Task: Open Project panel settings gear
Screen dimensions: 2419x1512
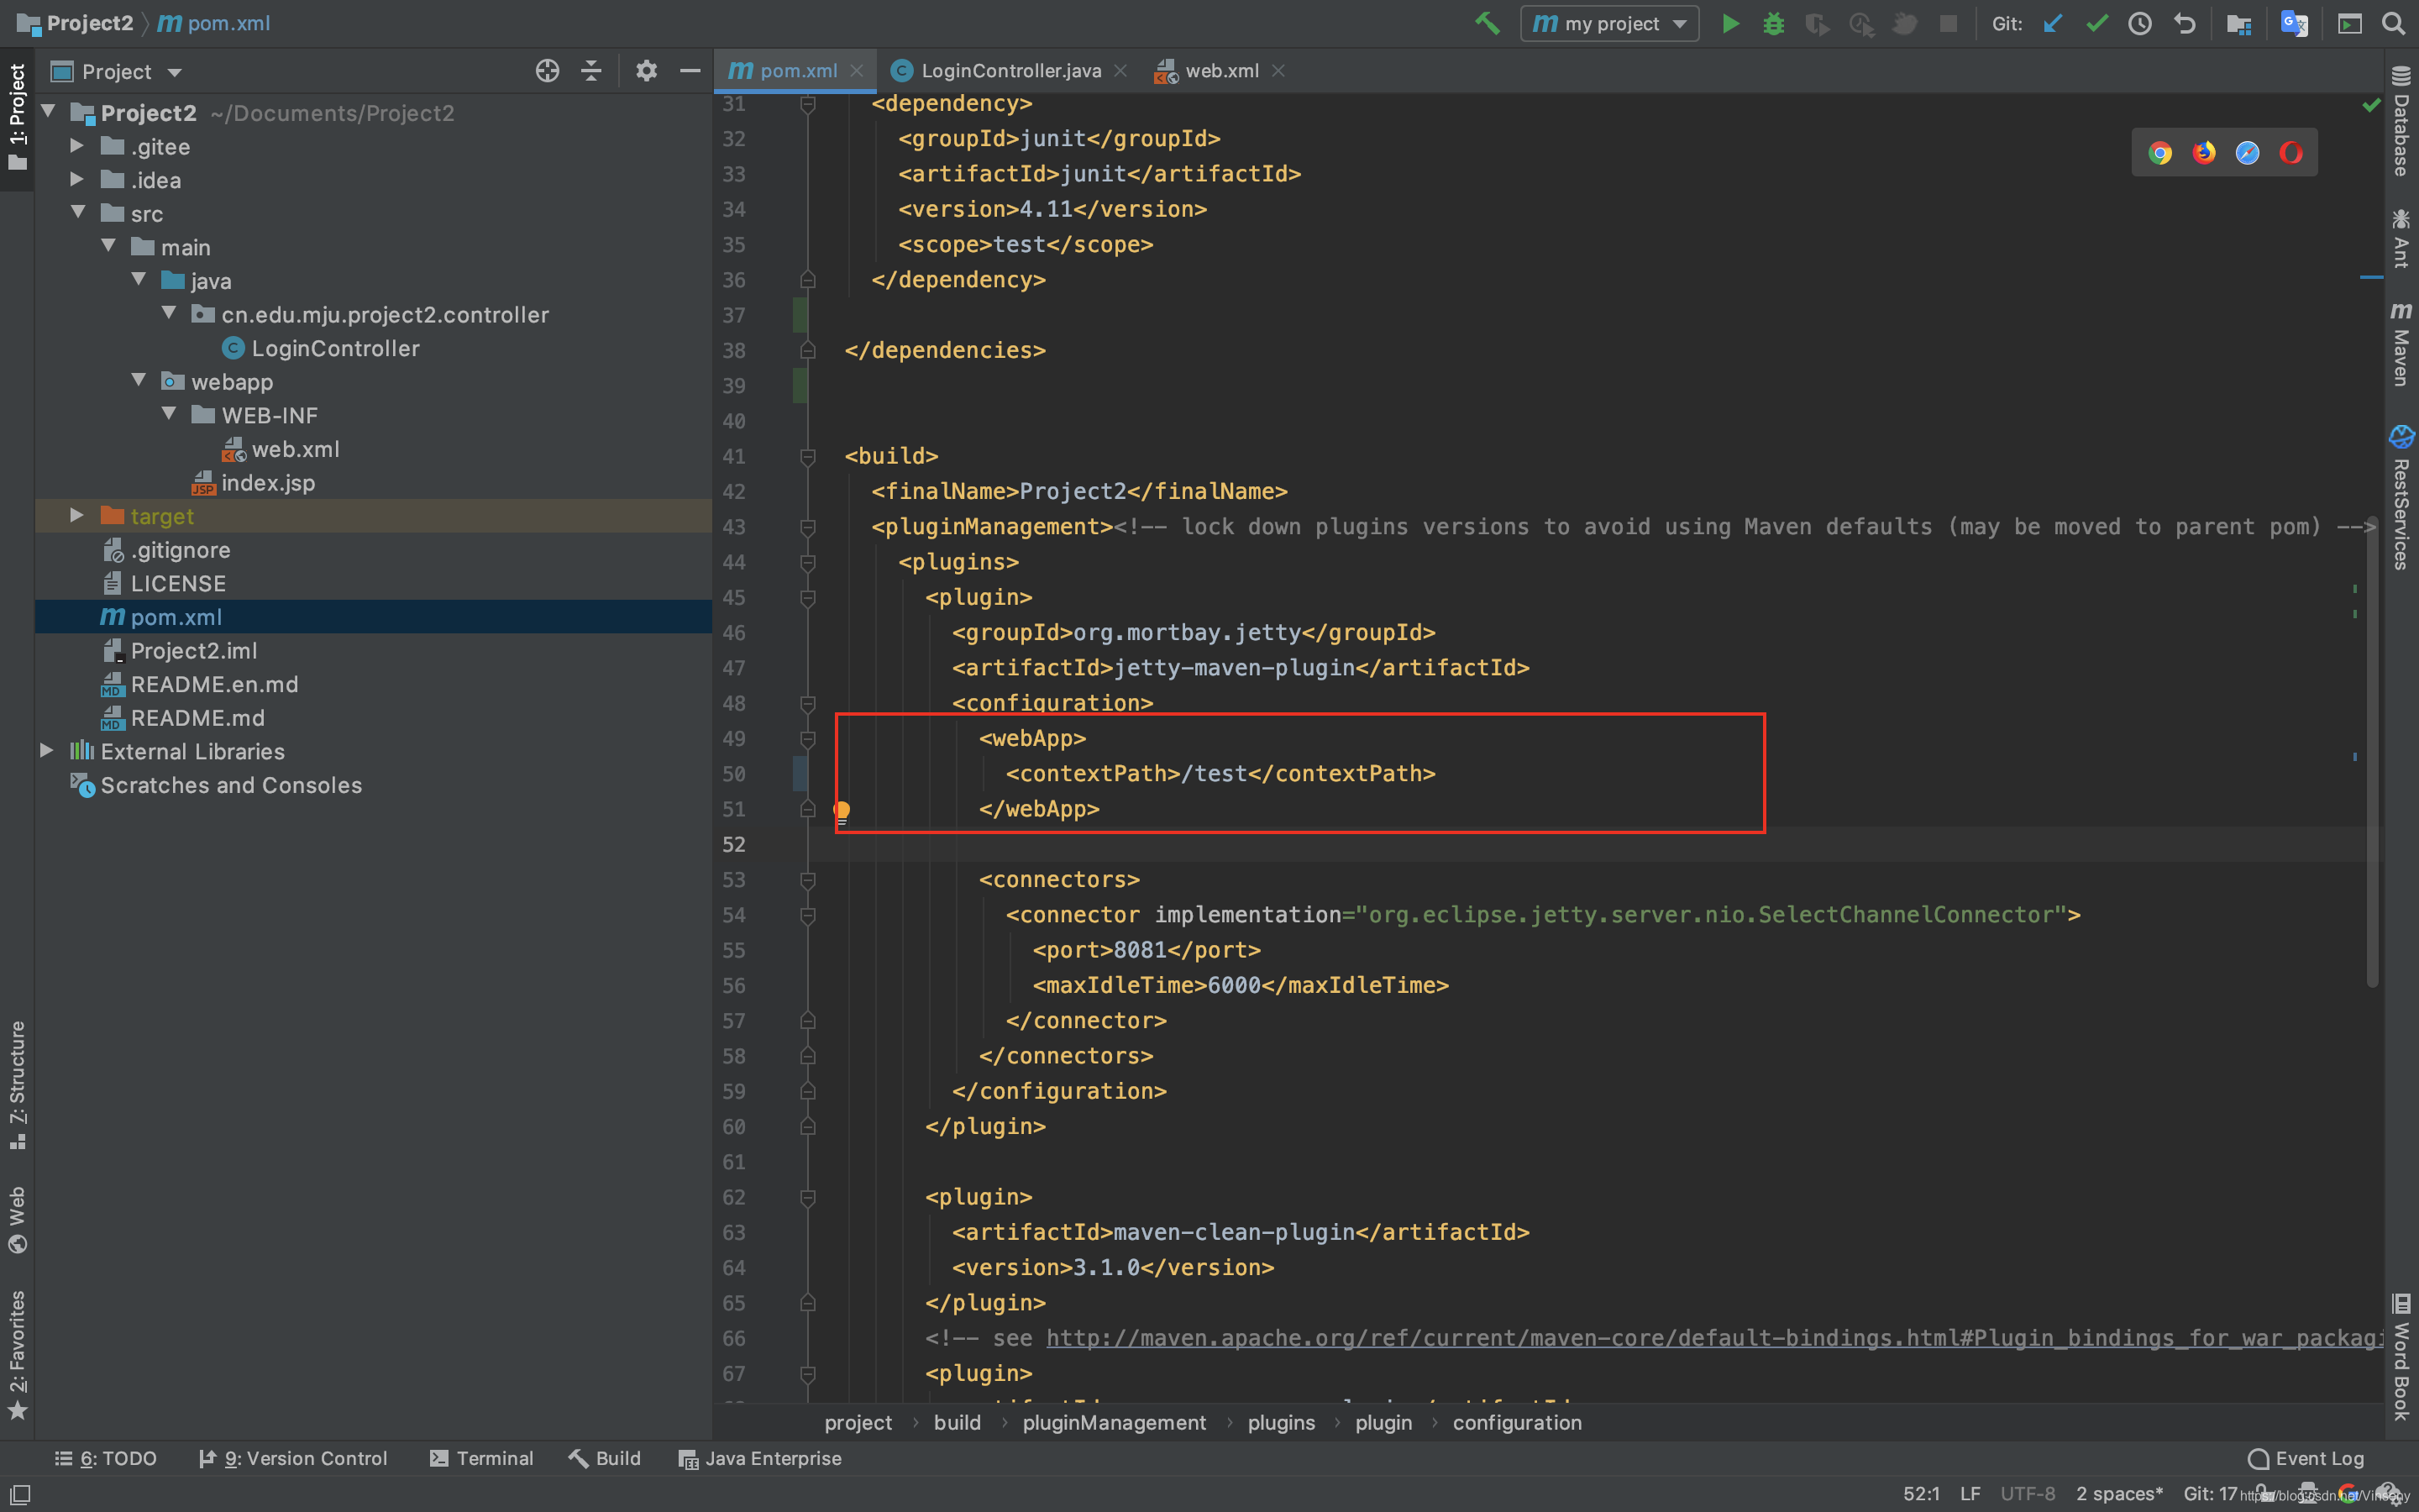Action: tap(647, 71)
